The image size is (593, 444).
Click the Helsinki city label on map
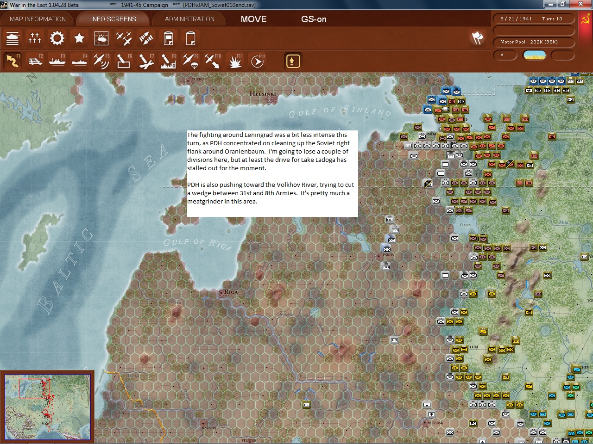pyautogui.click(x=263, y=94)
